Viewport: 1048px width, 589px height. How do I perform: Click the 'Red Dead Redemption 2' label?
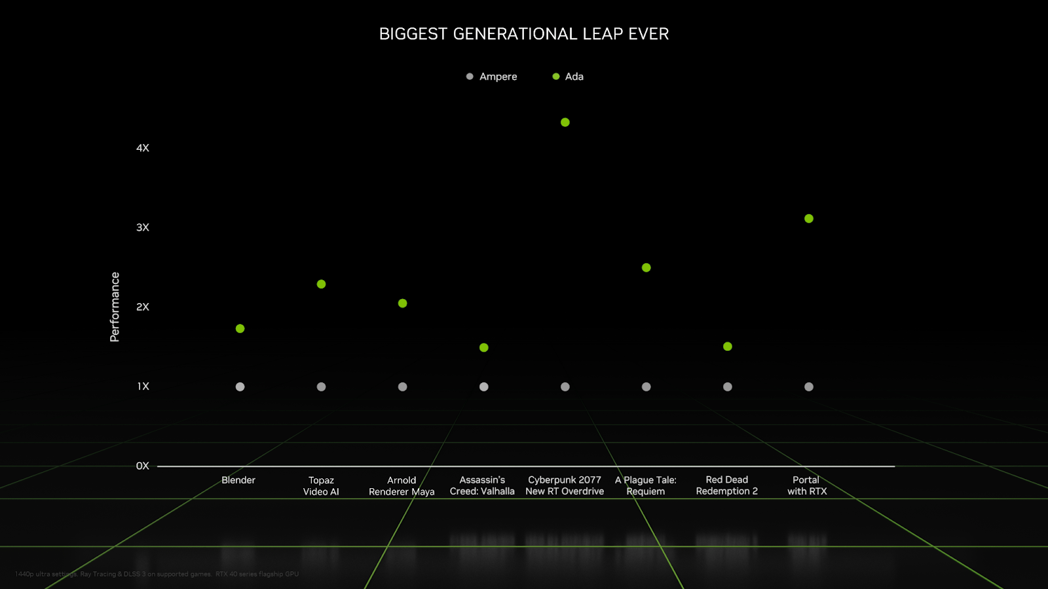(727, 486)
